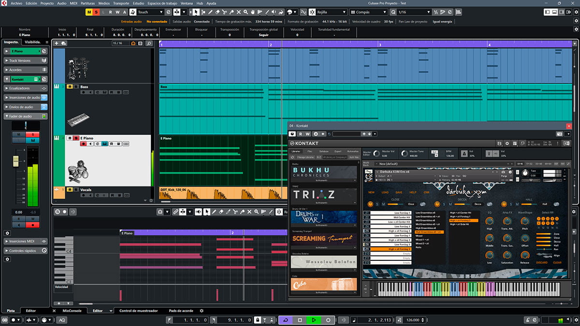Click the lower zone setup gear icon
The height and width of the screenshot is (326, 580).
[x=202, y=311]
